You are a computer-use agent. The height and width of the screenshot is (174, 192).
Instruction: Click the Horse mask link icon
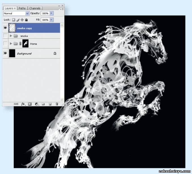point(20,43)
